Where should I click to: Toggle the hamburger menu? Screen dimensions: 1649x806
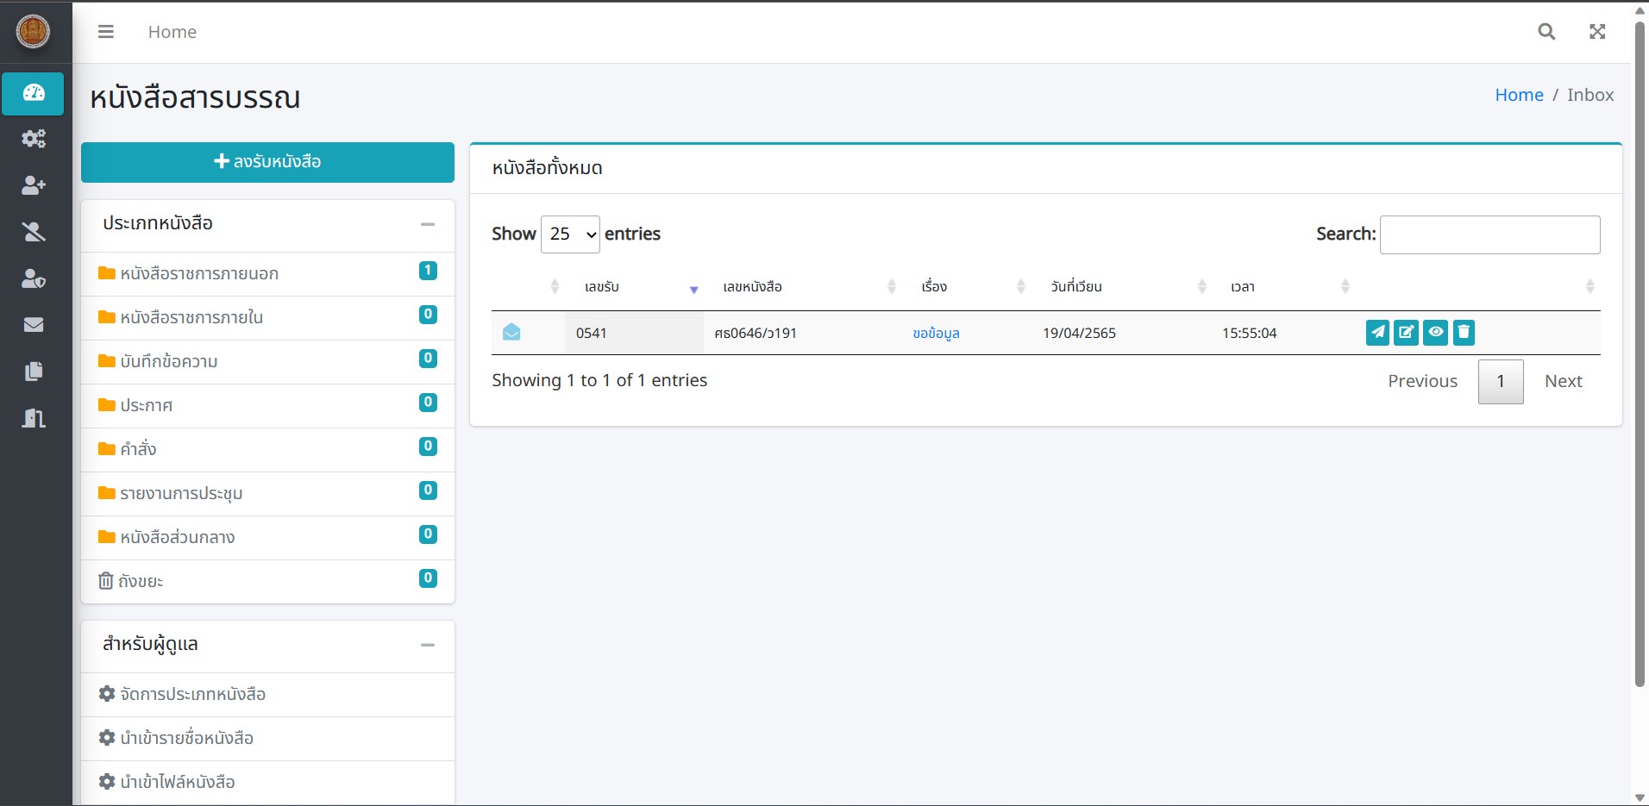pyautogui.click(x=106, y=32)
